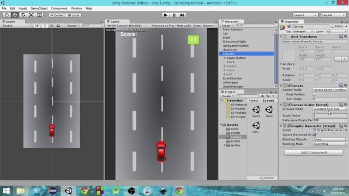Start Play mode

[165, 15]
